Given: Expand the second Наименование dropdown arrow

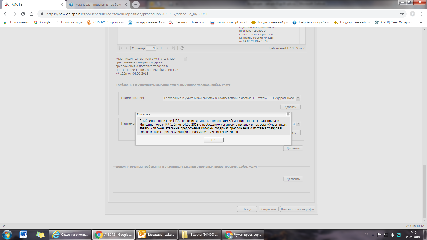Looking at the screenshot, I should pos(298,123).
